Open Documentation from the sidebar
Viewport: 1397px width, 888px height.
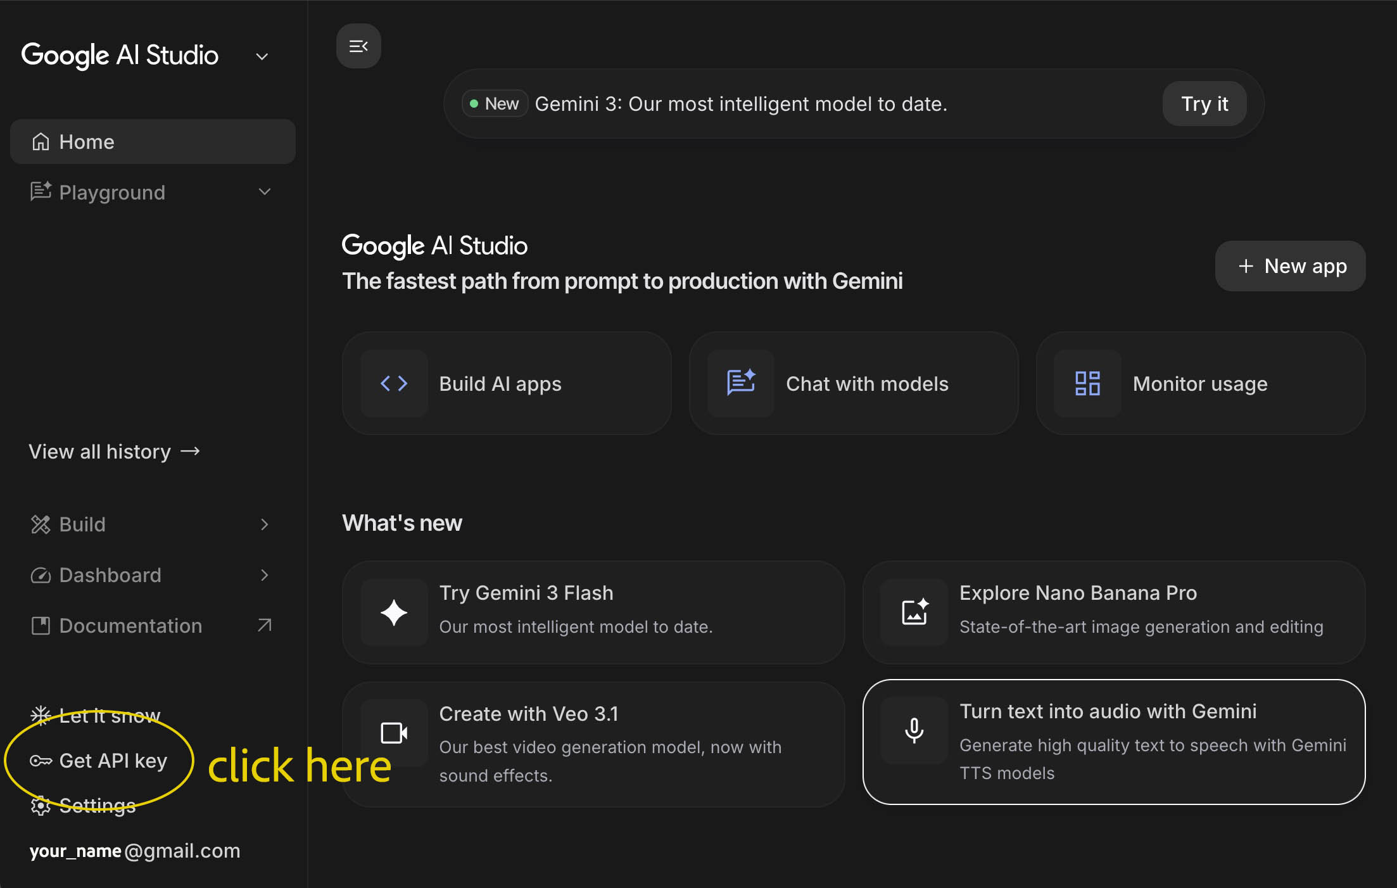coord(153,626)
